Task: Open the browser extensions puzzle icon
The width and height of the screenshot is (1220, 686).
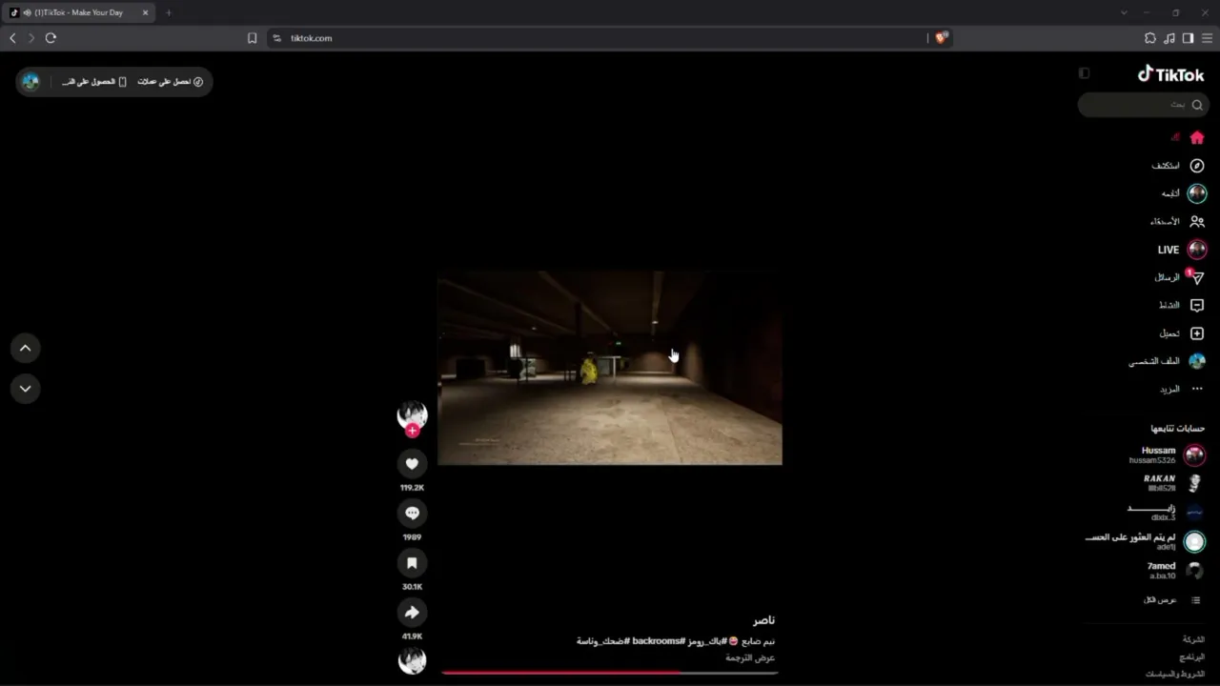Action: (1150, 38)
